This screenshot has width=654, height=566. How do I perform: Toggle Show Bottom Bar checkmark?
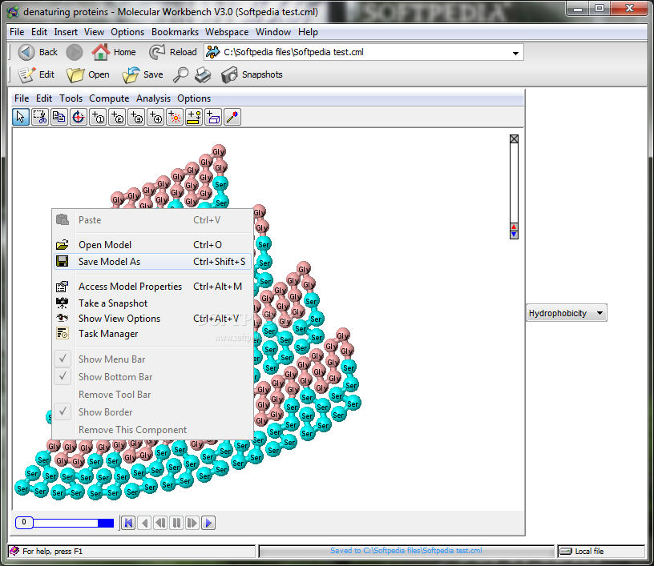[63, 376]
